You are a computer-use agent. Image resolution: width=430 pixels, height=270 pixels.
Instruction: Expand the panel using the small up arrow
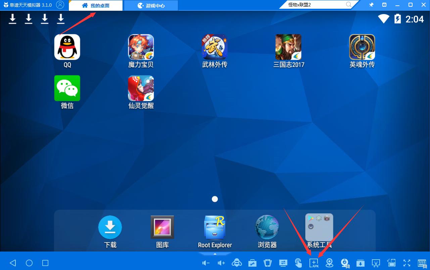pyautogui.click(x=215, y=254)
